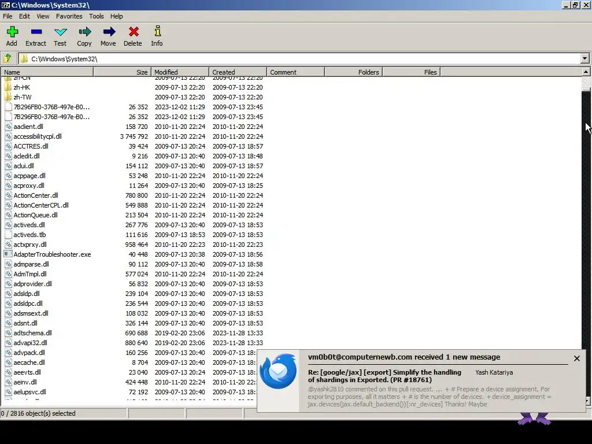This screenshot has width=592, height=444.
Task: Click the ACCTRES.dll file icon
Action: [8, 146]
